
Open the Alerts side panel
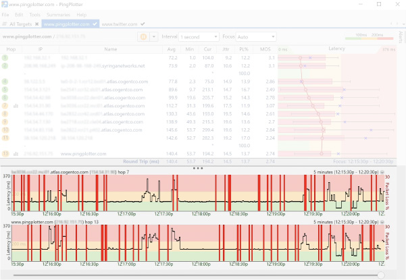401,37
